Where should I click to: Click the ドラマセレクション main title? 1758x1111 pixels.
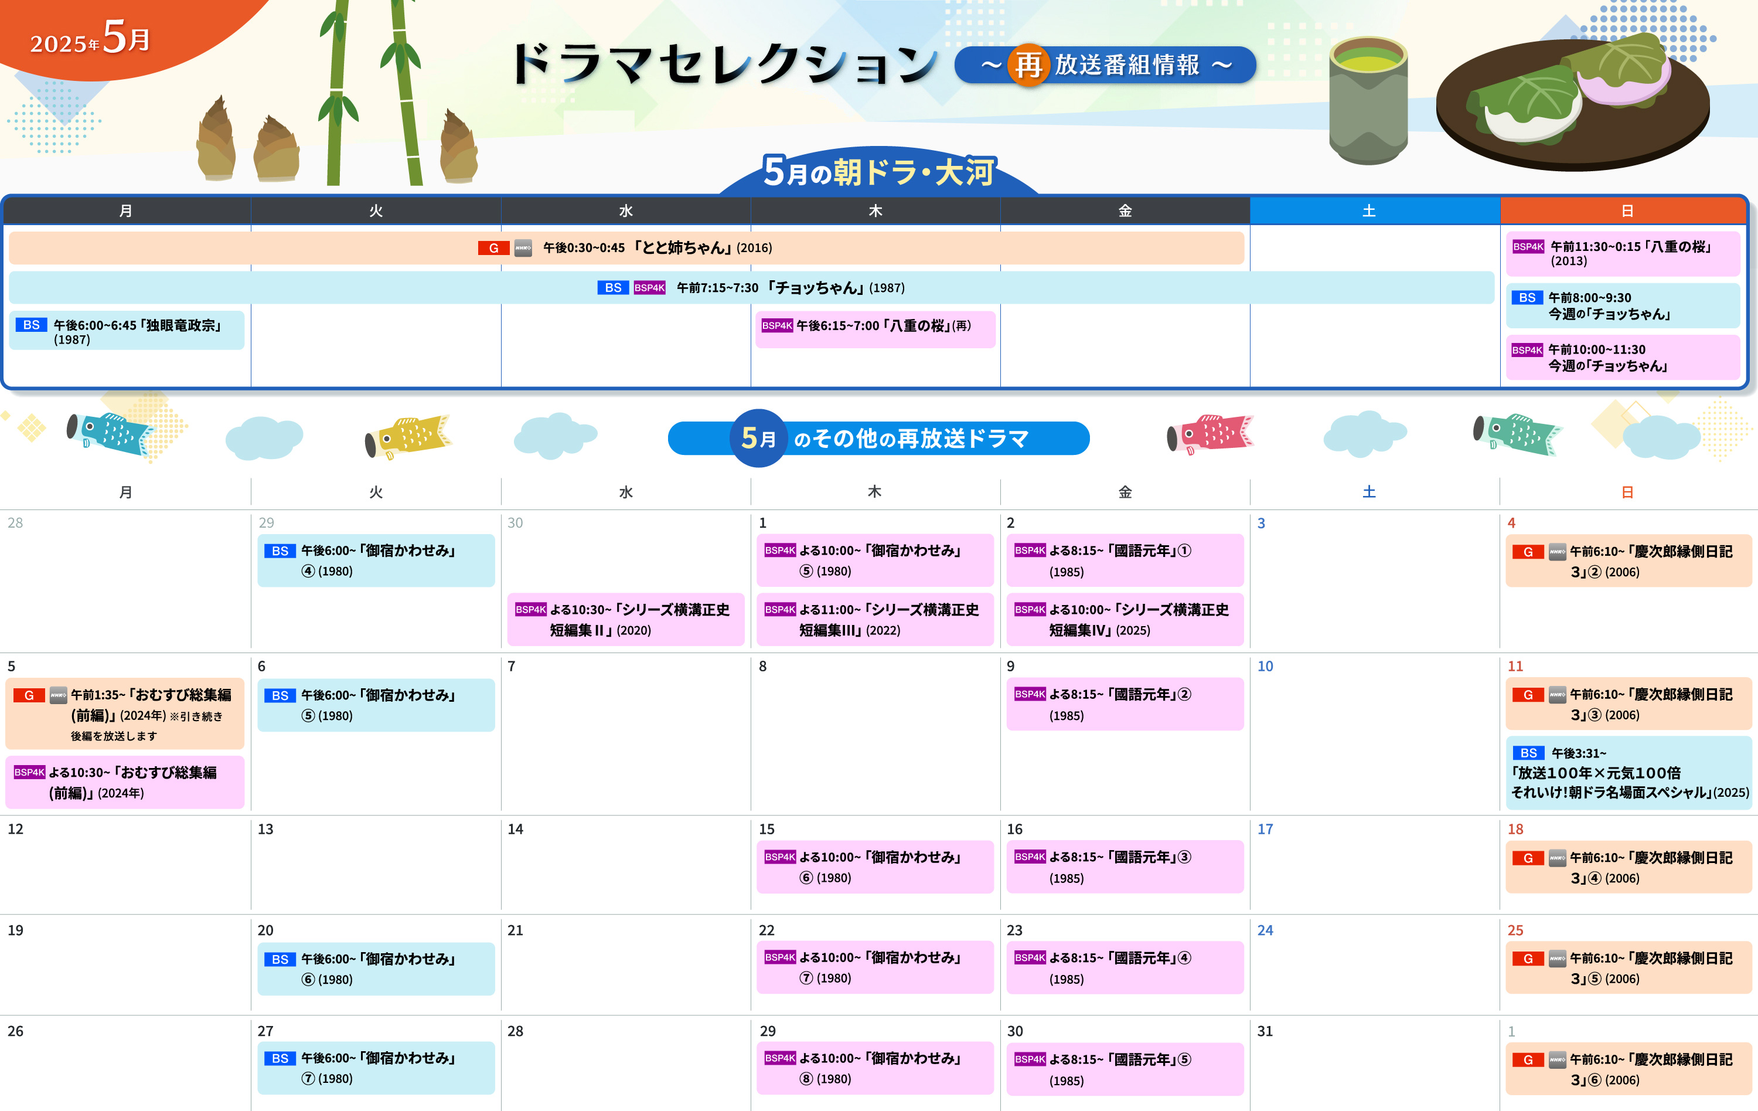[x=724, y=64]
